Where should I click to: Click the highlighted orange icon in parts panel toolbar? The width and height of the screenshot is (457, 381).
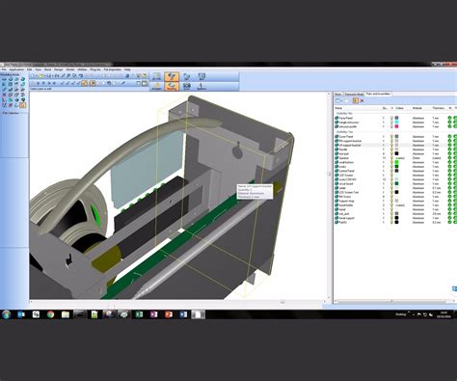click(x=356, y=100)
